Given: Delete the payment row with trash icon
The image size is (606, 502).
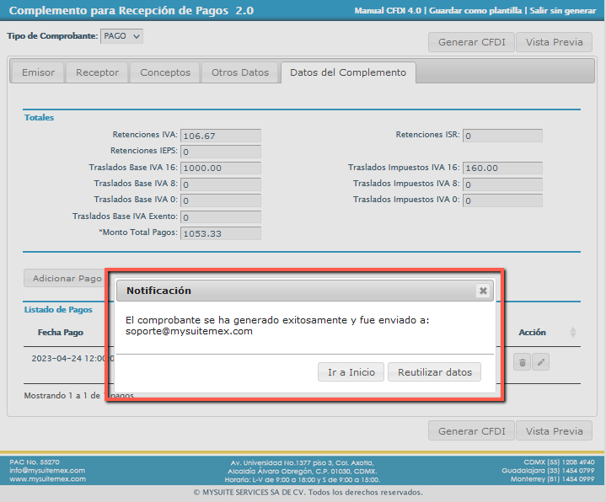Looking at the screenshot, I should (523, 362).
